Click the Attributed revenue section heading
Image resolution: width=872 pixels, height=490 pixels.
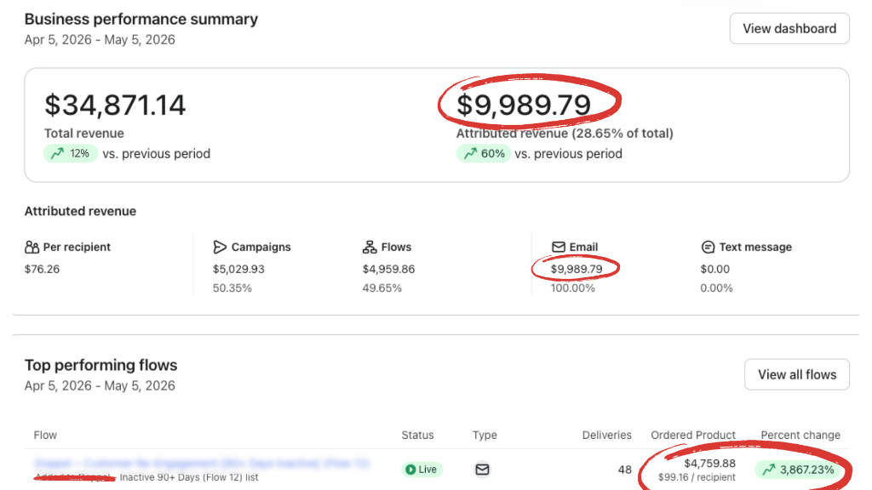80,211
